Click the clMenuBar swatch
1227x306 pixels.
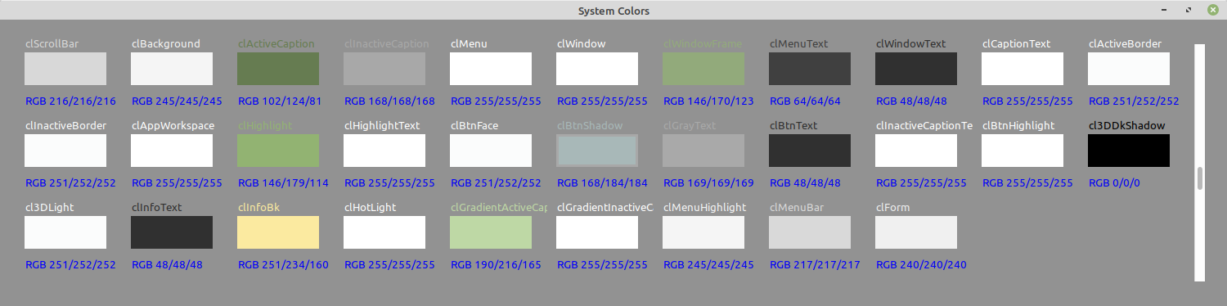pos(810,232)
